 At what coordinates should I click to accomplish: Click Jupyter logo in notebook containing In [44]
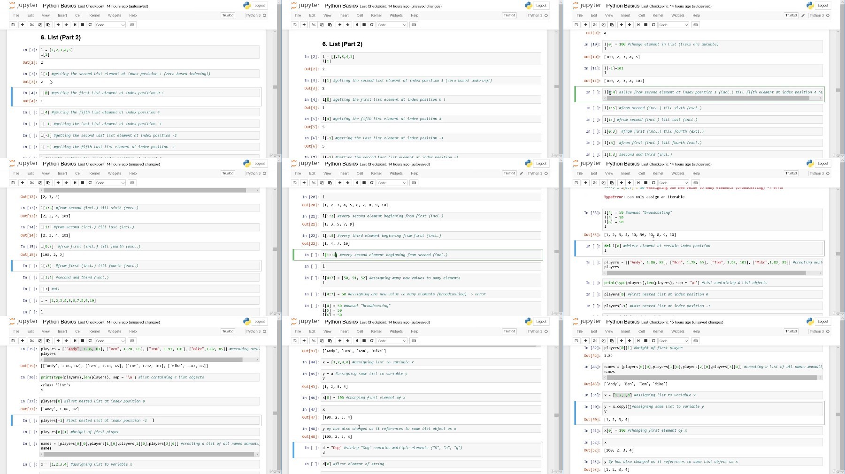[x=306, y=321]
